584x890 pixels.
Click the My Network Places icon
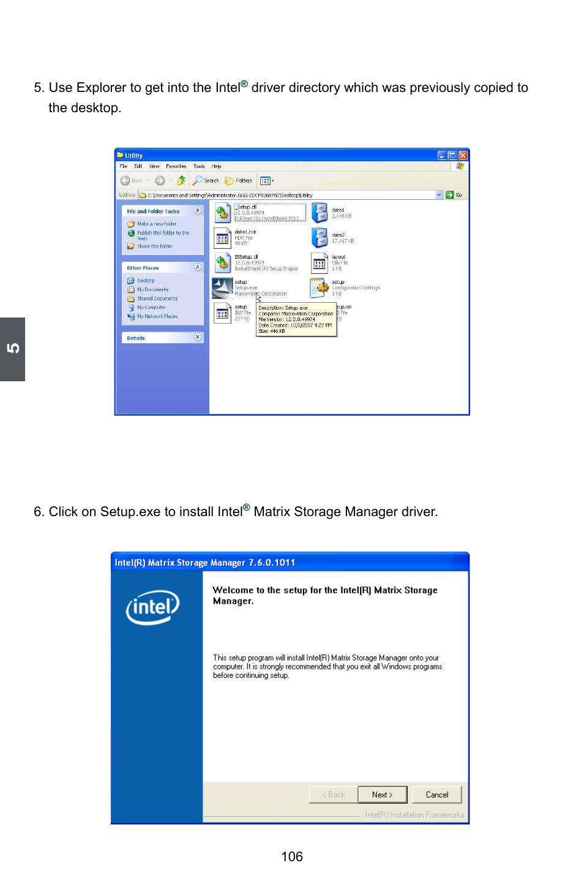tap(131, 316)
